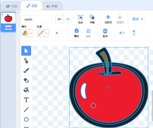Bring selection forward (往前放)
Screen dimensions: 153x128
pos(108,19)
